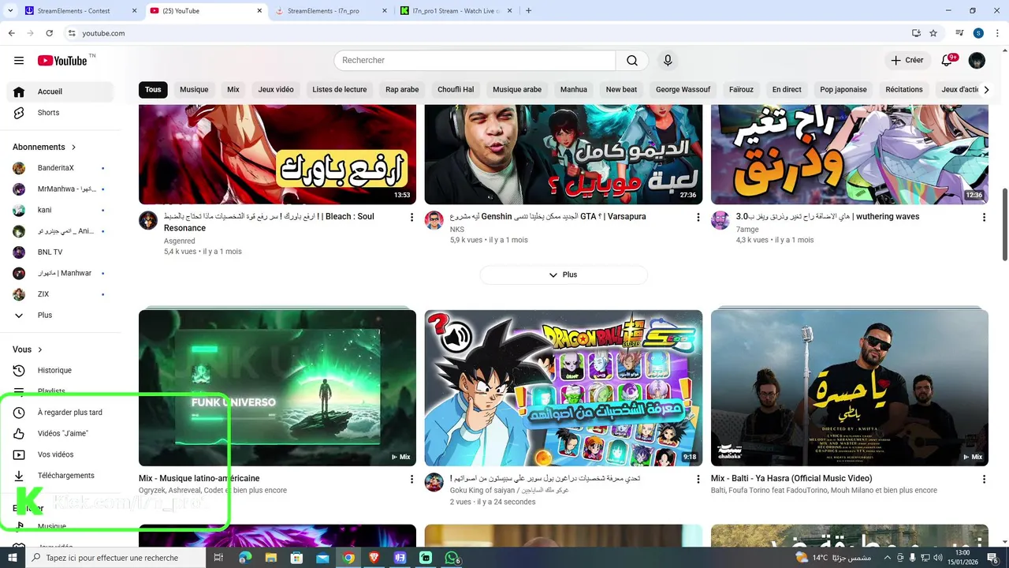The image size is (1009, 568).
Task: Open Historique in the sidebar
Action: pyautogui.click(x=60, y=370)
